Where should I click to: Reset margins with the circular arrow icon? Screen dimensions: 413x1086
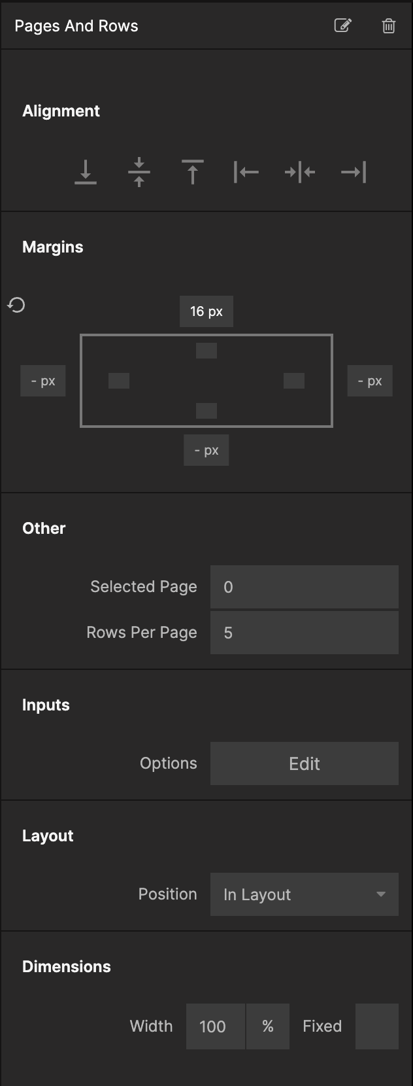click(x=16, y=305)
